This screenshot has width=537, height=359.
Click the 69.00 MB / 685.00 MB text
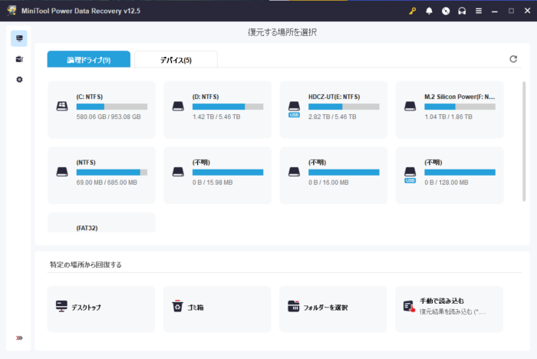pos(107,183)
